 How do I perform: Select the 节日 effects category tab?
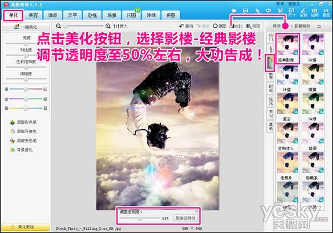[x=271, y=114]
